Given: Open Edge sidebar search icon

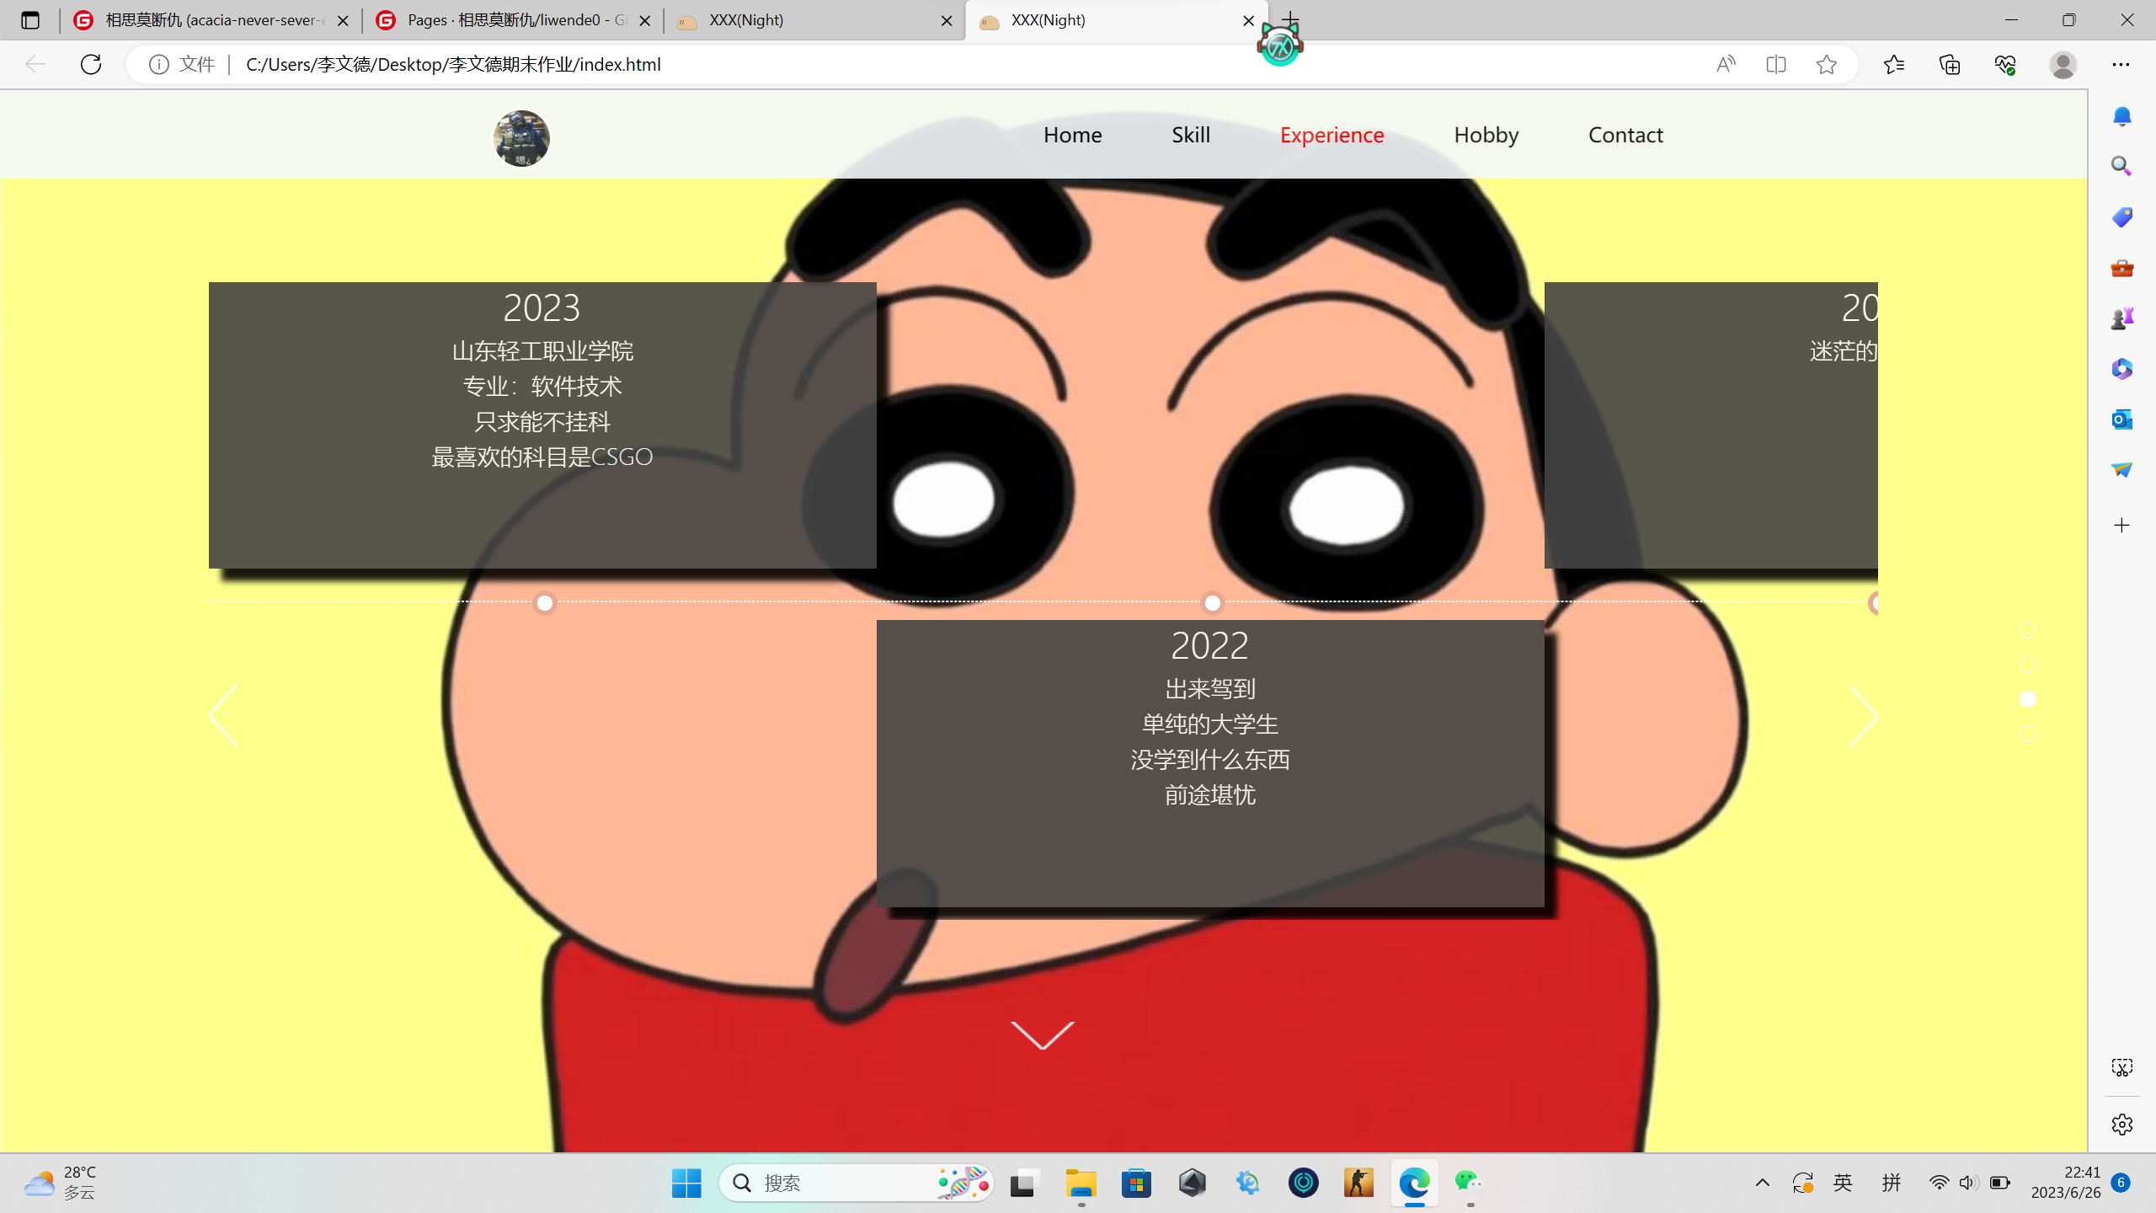Looking at the screenshot, I should click(x=2121, y=166).
